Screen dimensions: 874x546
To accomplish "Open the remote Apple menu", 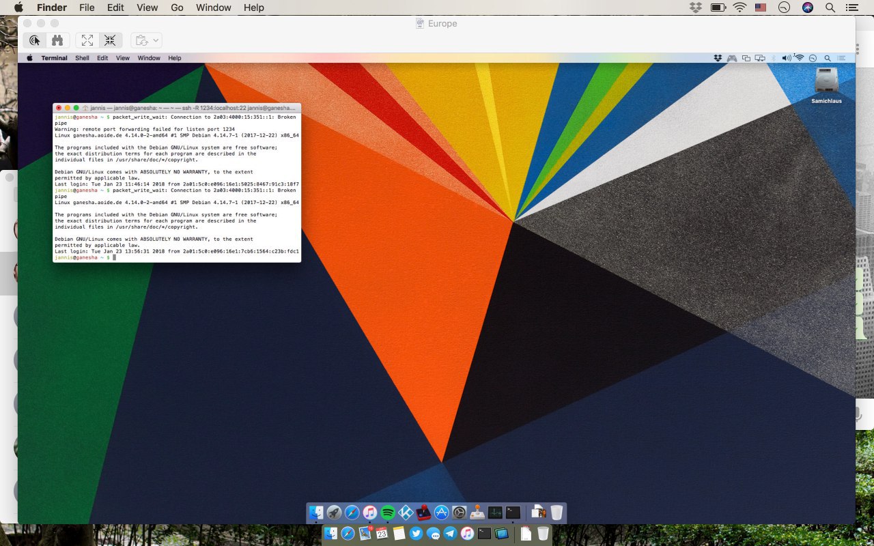I will click(x=29, y=58).
